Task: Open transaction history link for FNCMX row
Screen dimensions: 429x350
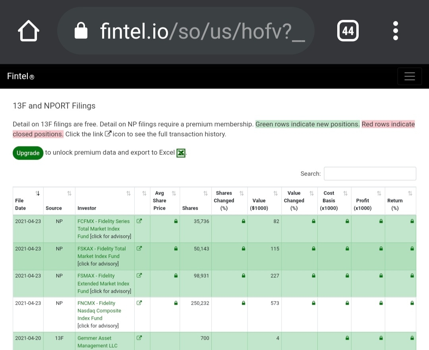Action: pyautogui.click(x=139, y=303)
